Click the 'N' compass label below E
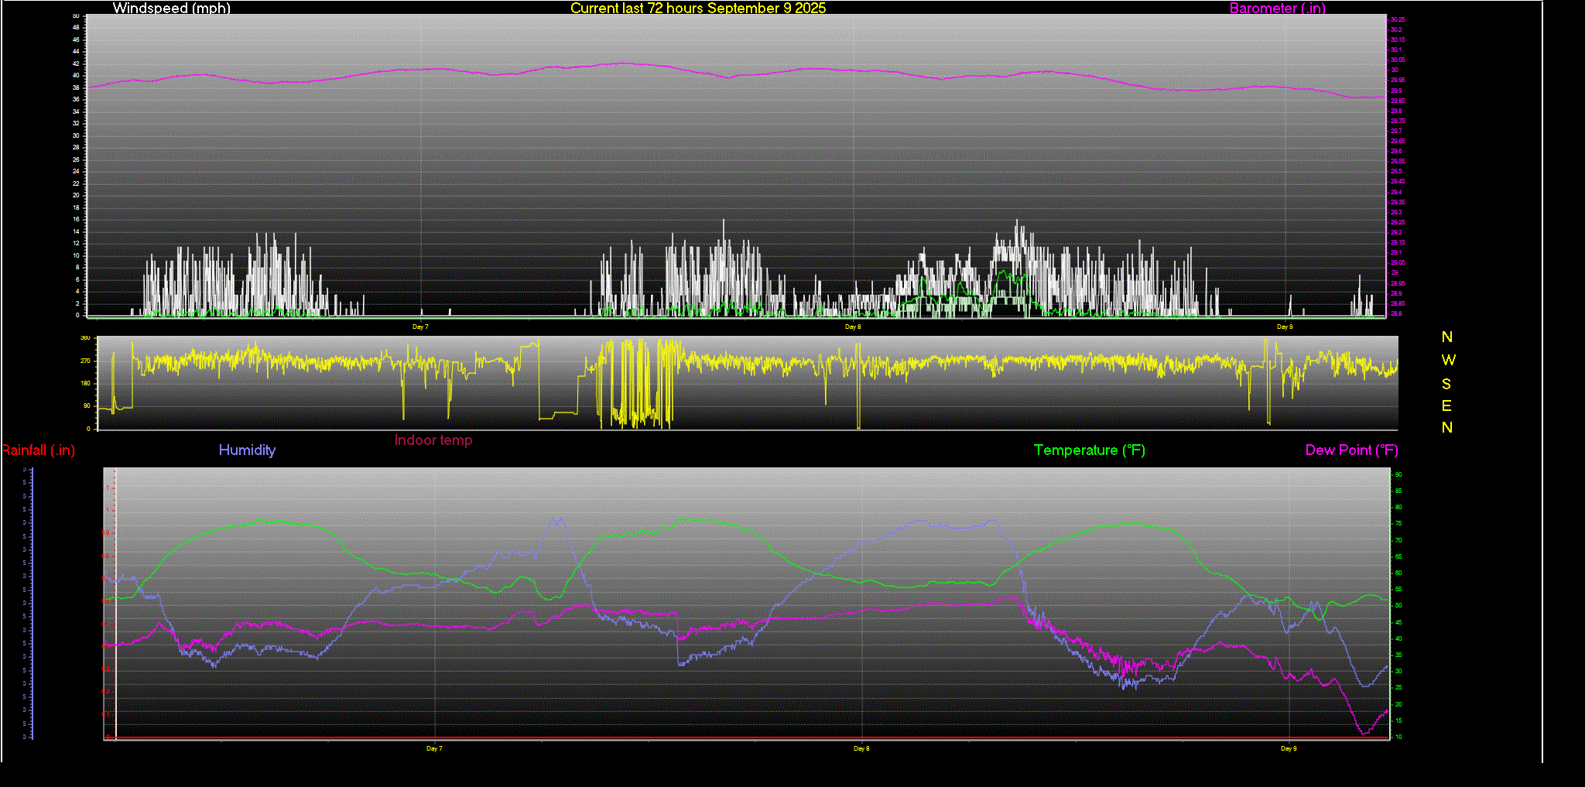The width and height of the screenshot is (1585, 787). [1447, 427]
